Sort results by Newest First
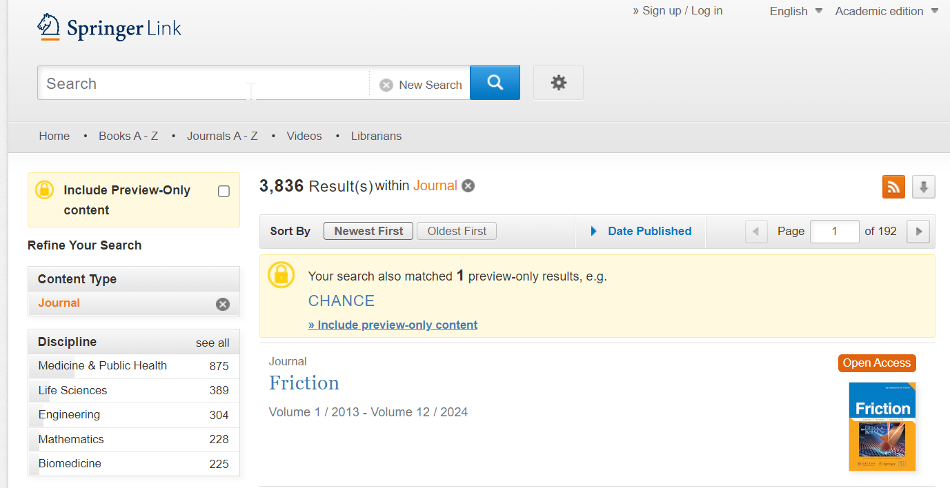This screenshot has height=488, width=950. [x=368, y=231]
